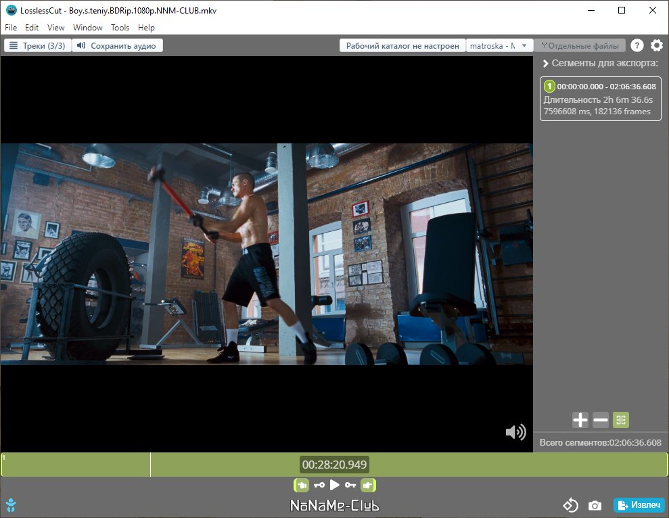Screen dimensions: 669x518
Task: Set cut start to current position
Action: click(x=301, y=485)
